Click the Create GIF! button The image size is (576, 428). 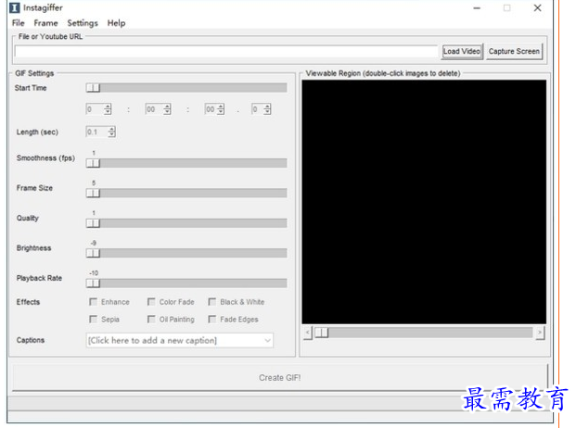point(279,378)
